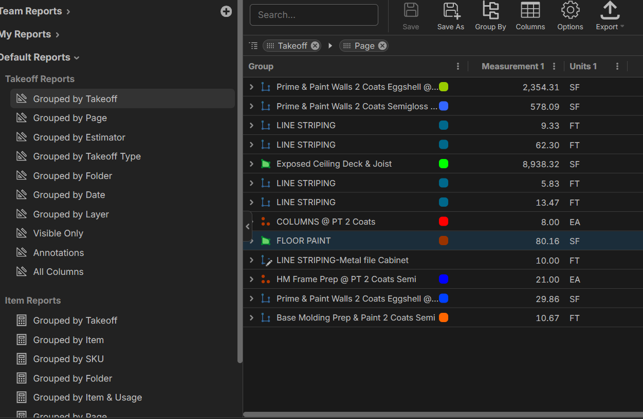Screen dimensions: 643x419
Task: Click the Export upload icon
Action: pos(609,11)
